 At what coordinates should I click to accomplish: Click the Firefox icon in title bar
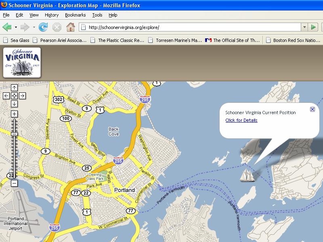click(x=4, y=5)
